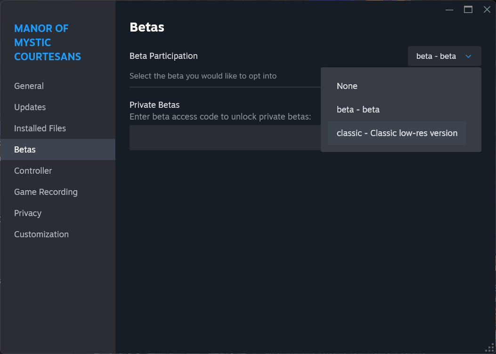The height and width of the screenshot is (354, 496).
Task: Maximize the properties window
Action: pos(468,9)
